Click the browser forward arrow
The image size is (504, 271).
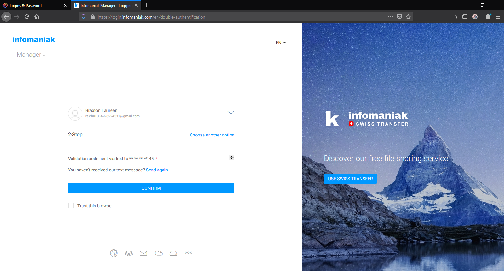pyautogui.click(x=17, y=17)
